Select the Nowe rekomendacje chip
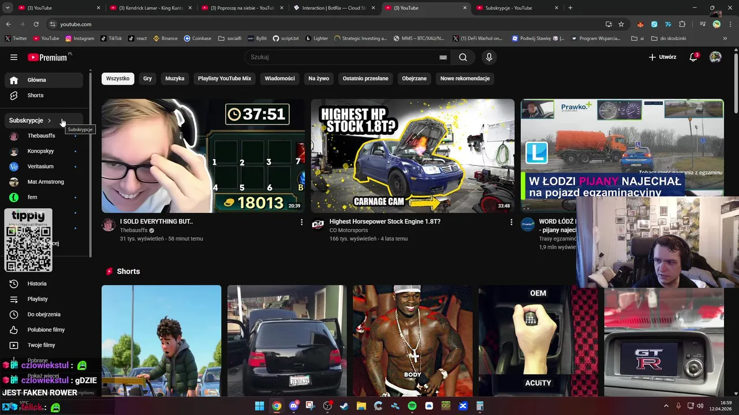Image resolution: width=739 pixels, height=415 pixels. pos(465,78)
